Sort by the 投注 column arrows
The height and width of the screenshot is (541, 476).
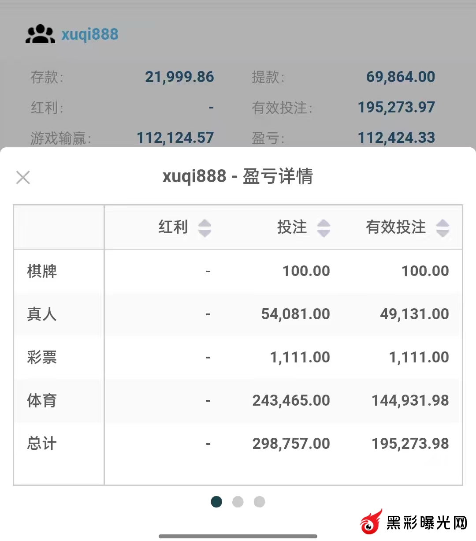324,228
